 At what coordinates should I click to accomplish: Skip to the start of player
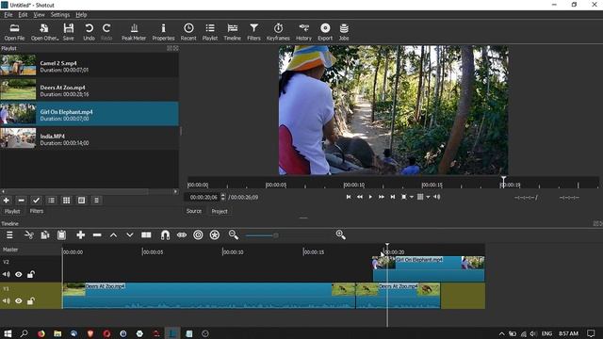pyautogui.click(x=349, y=197)
